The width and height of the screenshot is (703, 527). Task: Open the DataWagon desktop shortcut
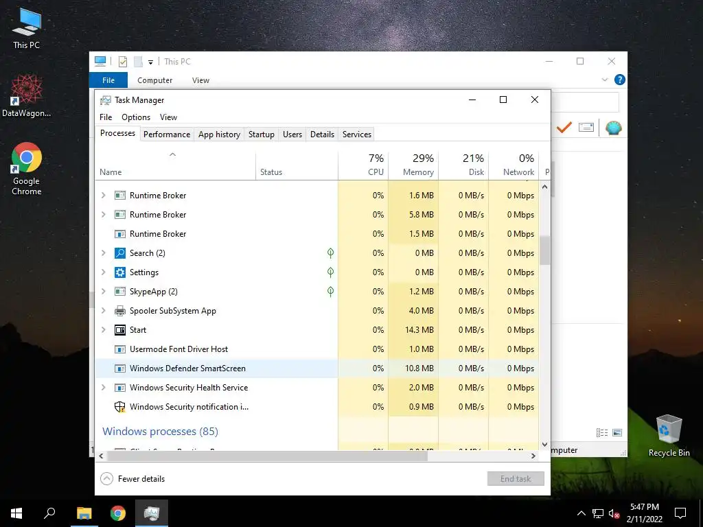coord(27,95)
